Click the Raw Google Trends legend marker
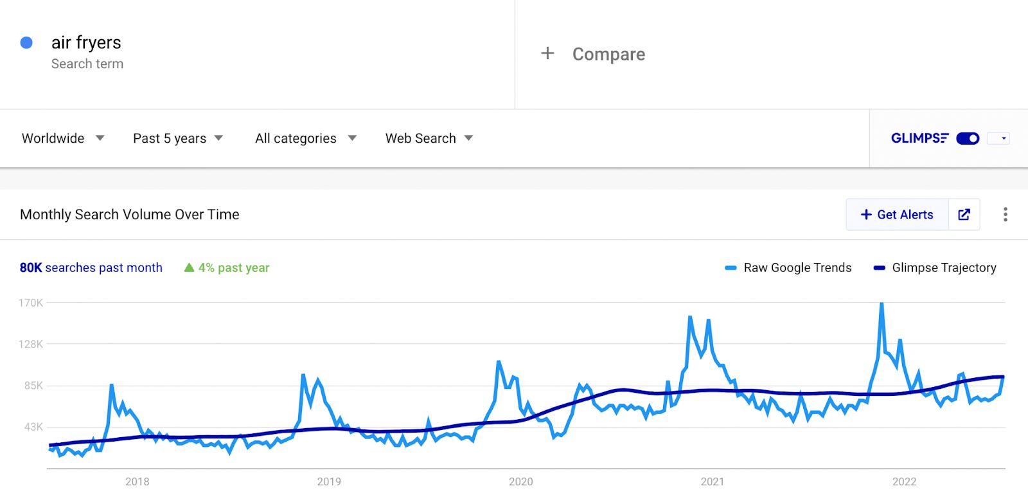This screenshot has height=504, width=1028. [x=731, y=268]
